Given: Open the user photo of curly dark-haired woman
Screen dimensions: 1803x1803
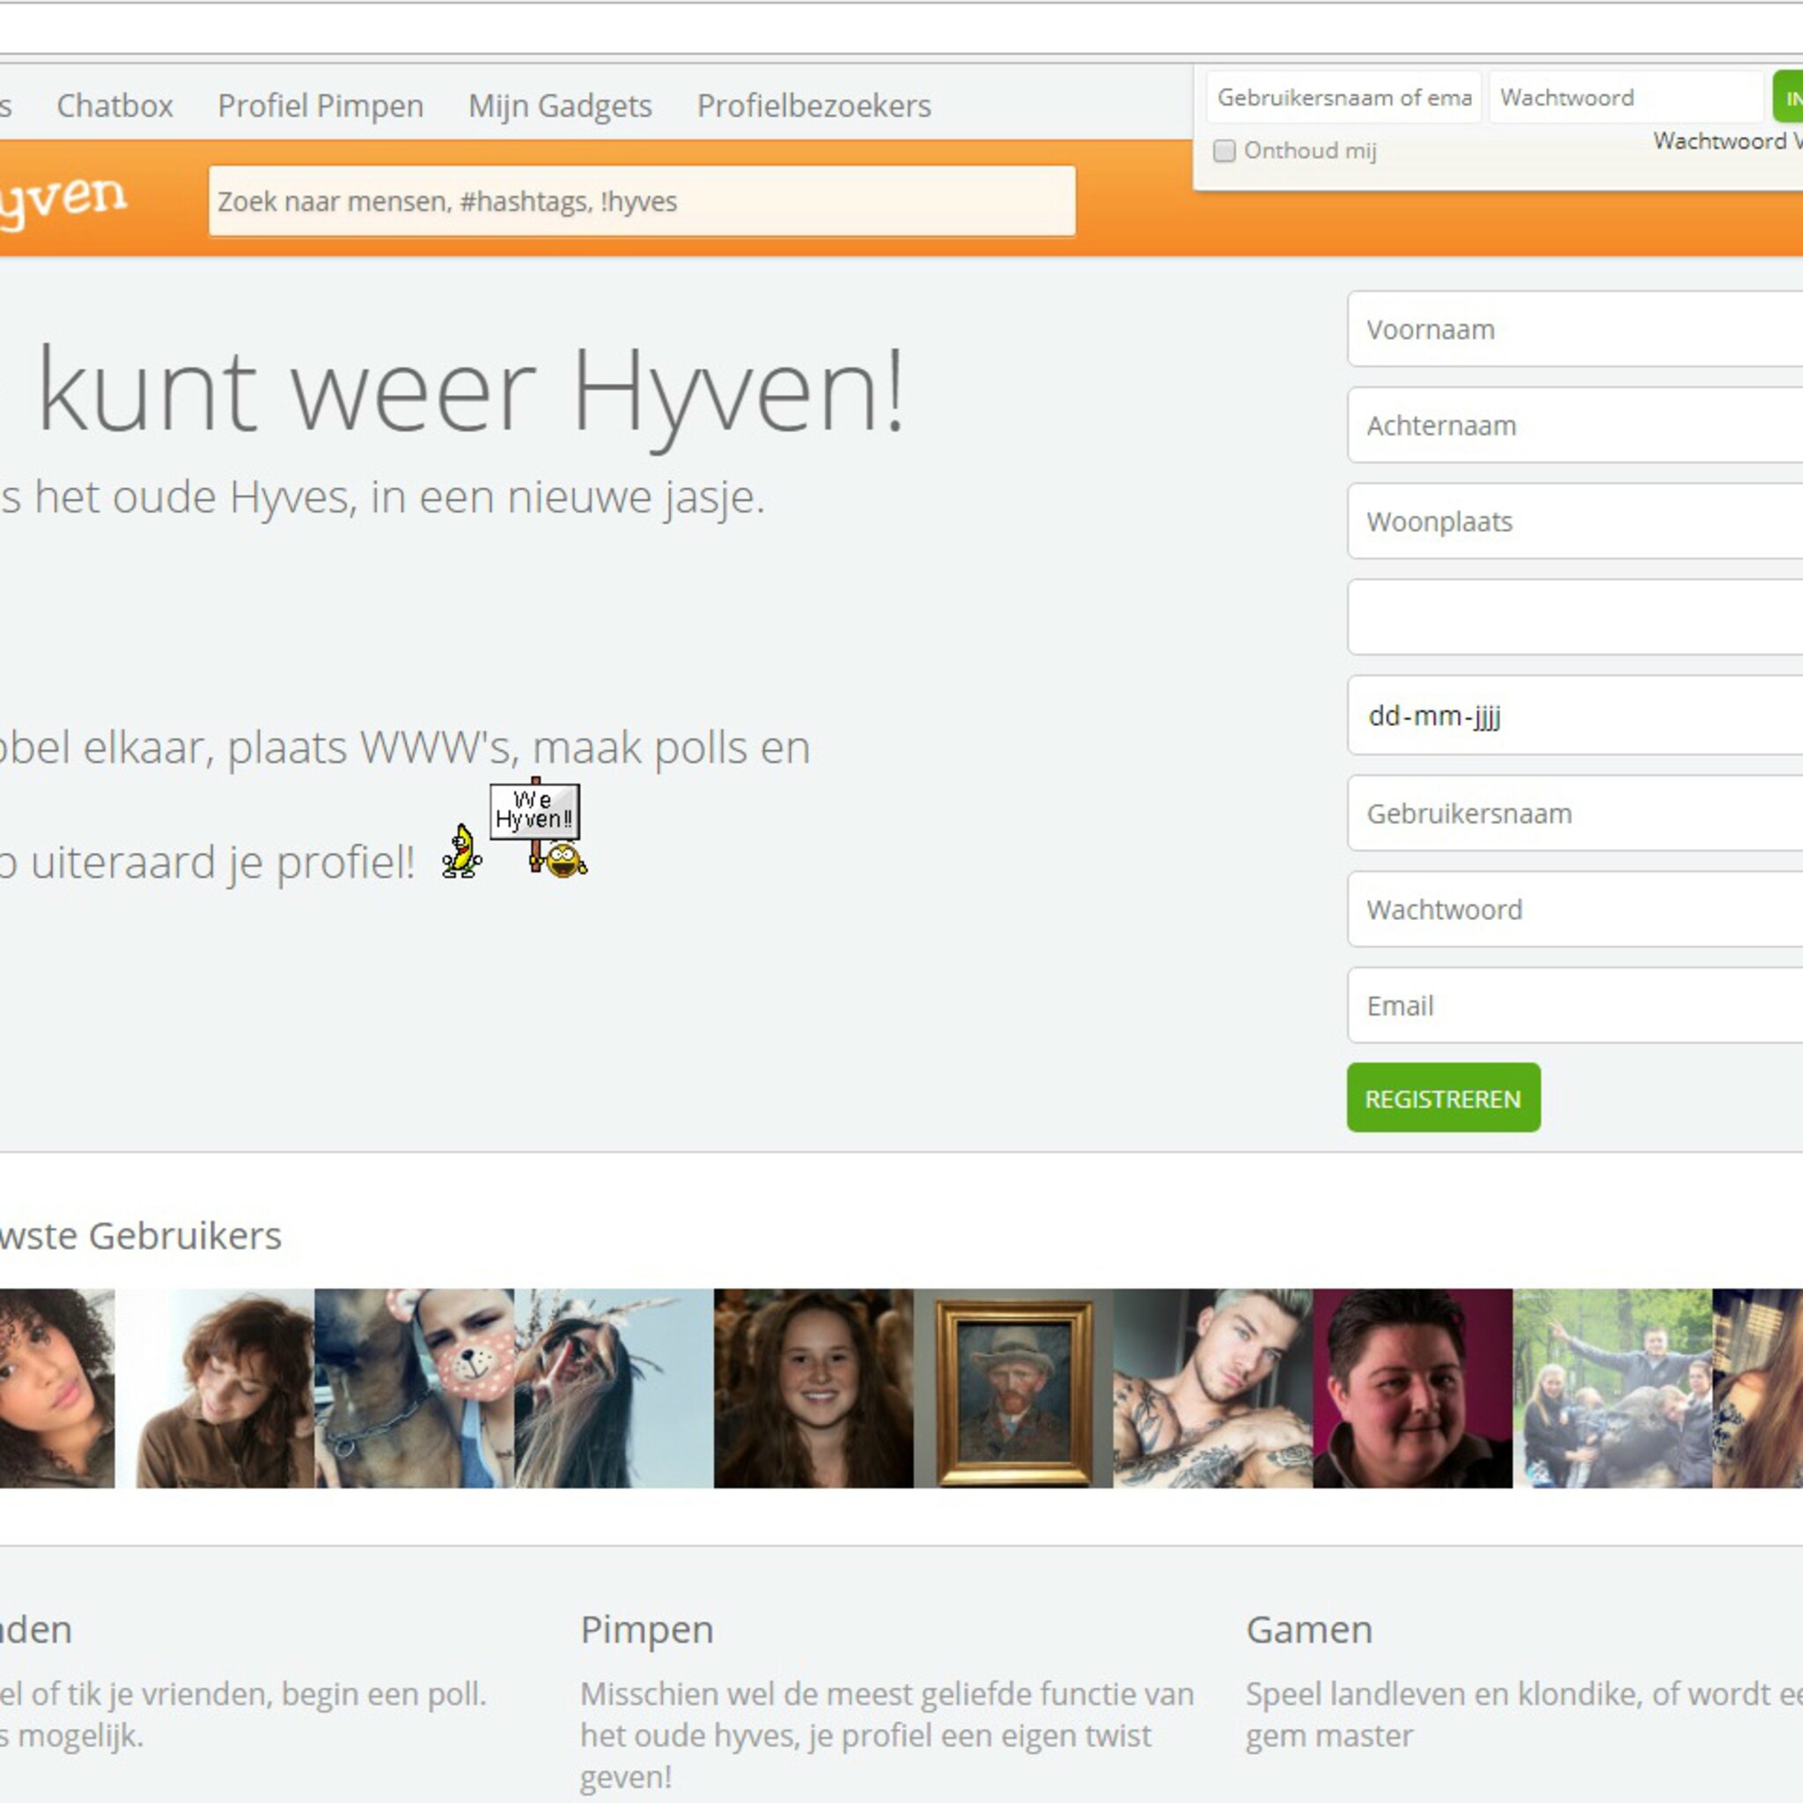Looking at the screenshot, I should tap(57, 1388).
